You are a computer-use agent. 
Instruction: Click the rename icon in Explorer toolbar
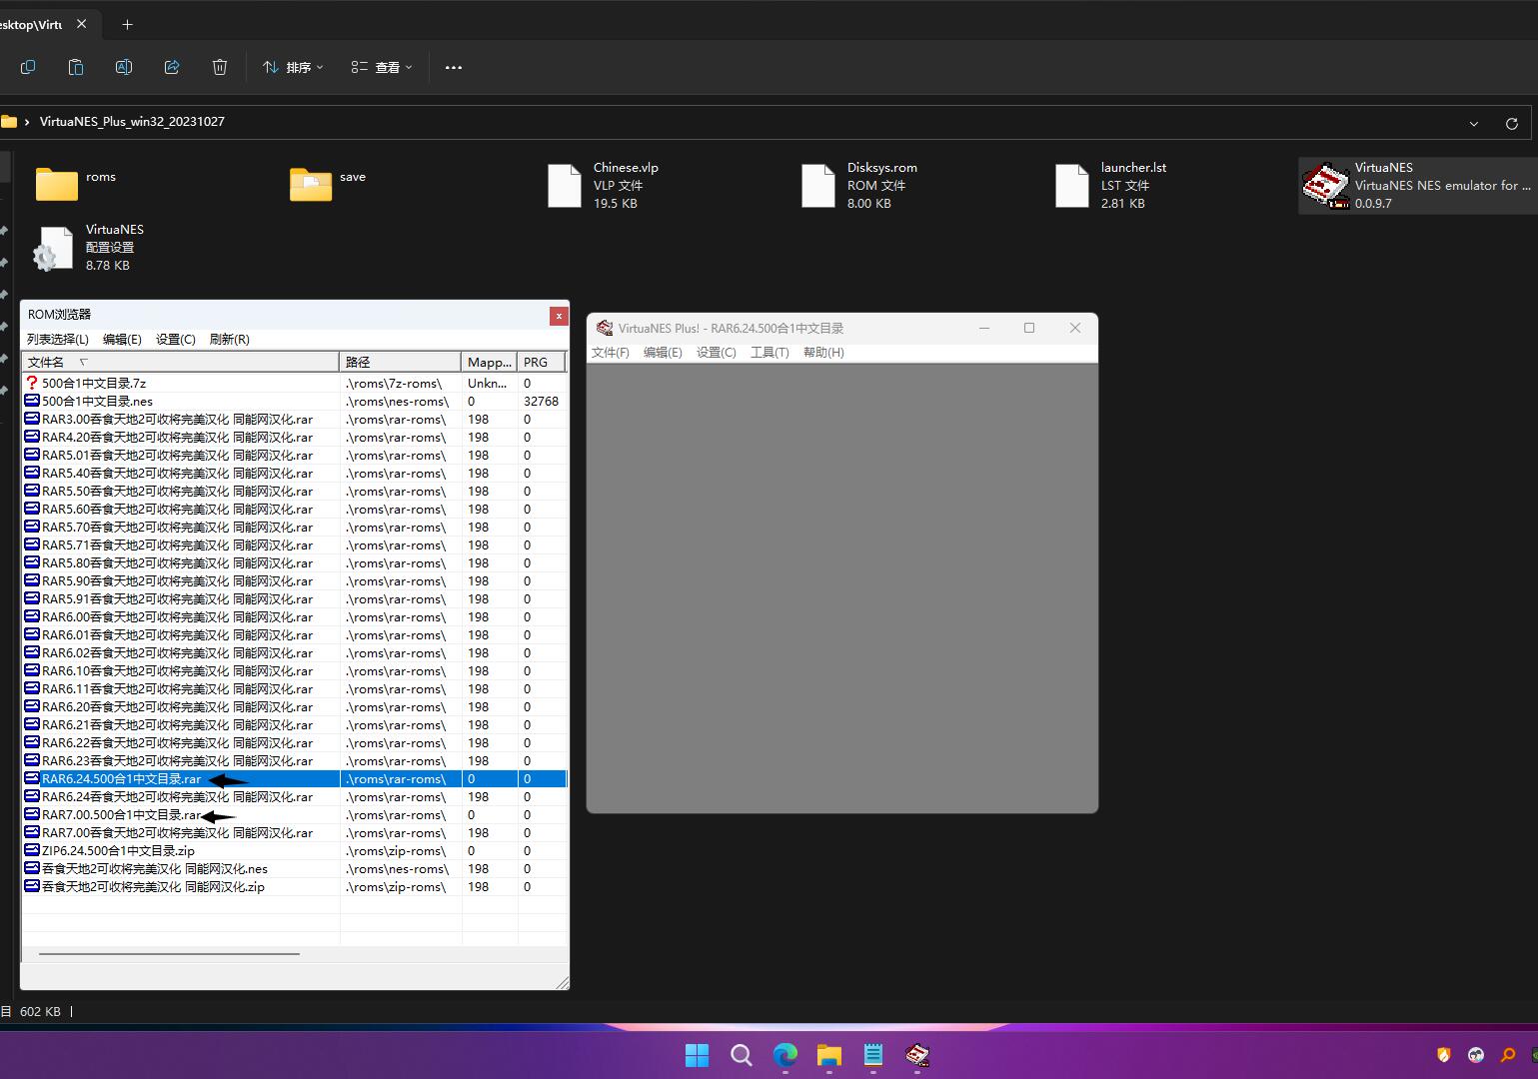[x=124, y=67]
